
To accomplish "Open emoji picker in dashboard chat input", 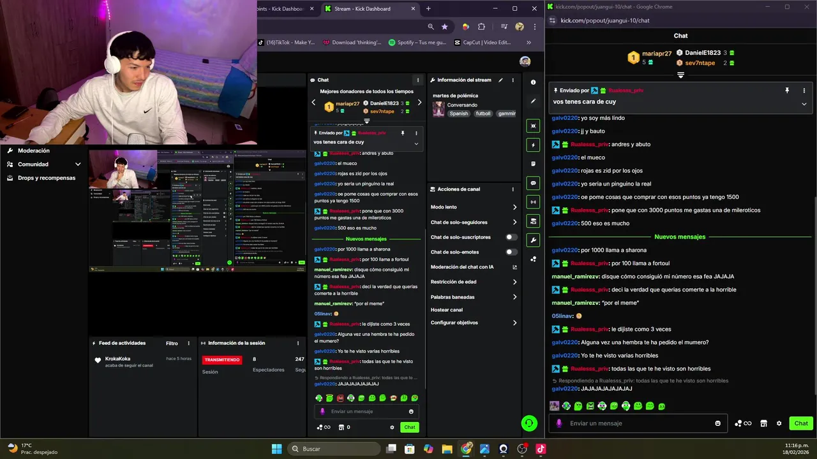I will [x=411, y=412].
